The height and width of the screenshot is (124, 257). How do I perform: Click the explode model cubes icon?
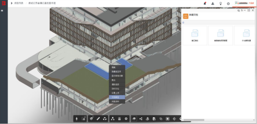[x=105, y=119]
